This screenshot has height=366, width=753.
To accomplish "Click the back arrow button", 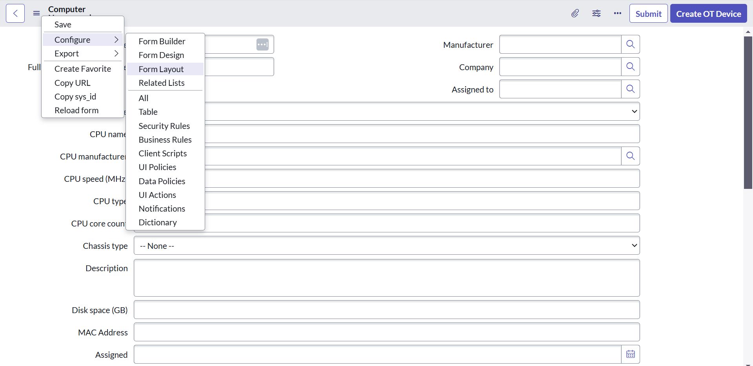I will coord(15,14).
